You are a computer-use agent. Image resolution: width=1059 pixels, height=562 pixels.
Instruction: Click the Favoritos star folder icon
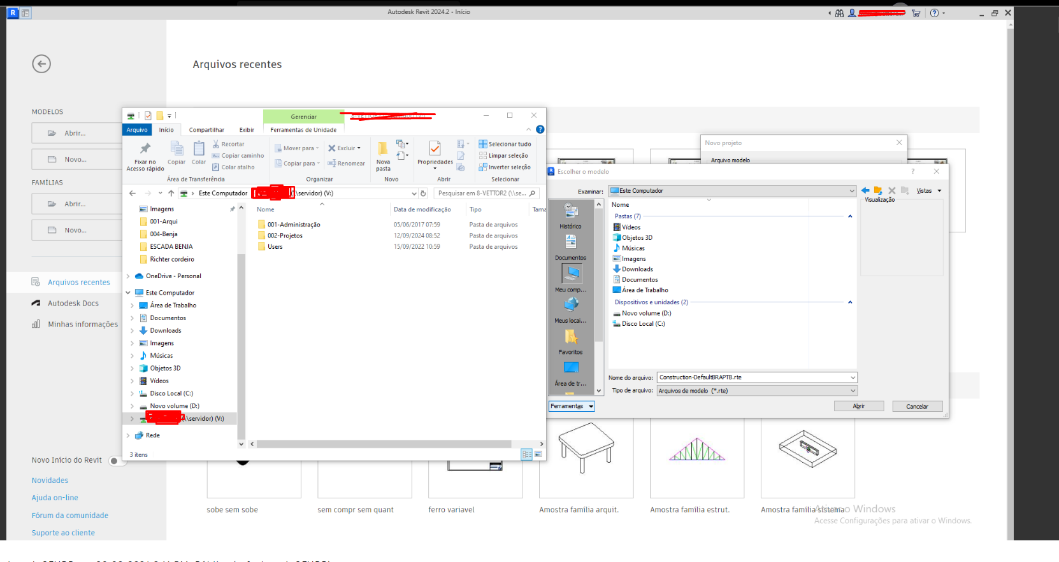(x=570, y=337)
